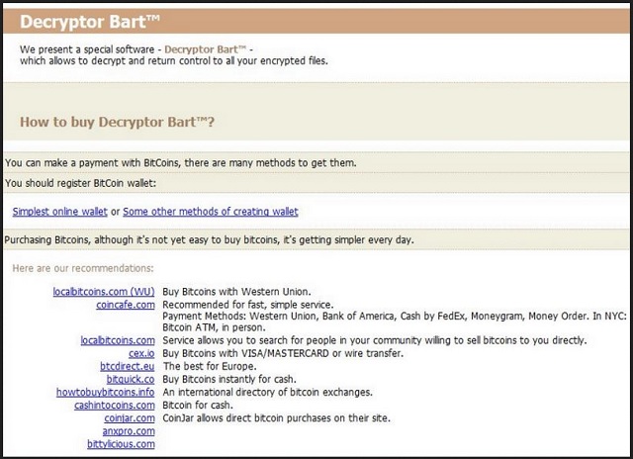This screenshot has height=459, width=633.
Task: Open localbitcoins.com for finding local sellers
Action: click(118, 340)
